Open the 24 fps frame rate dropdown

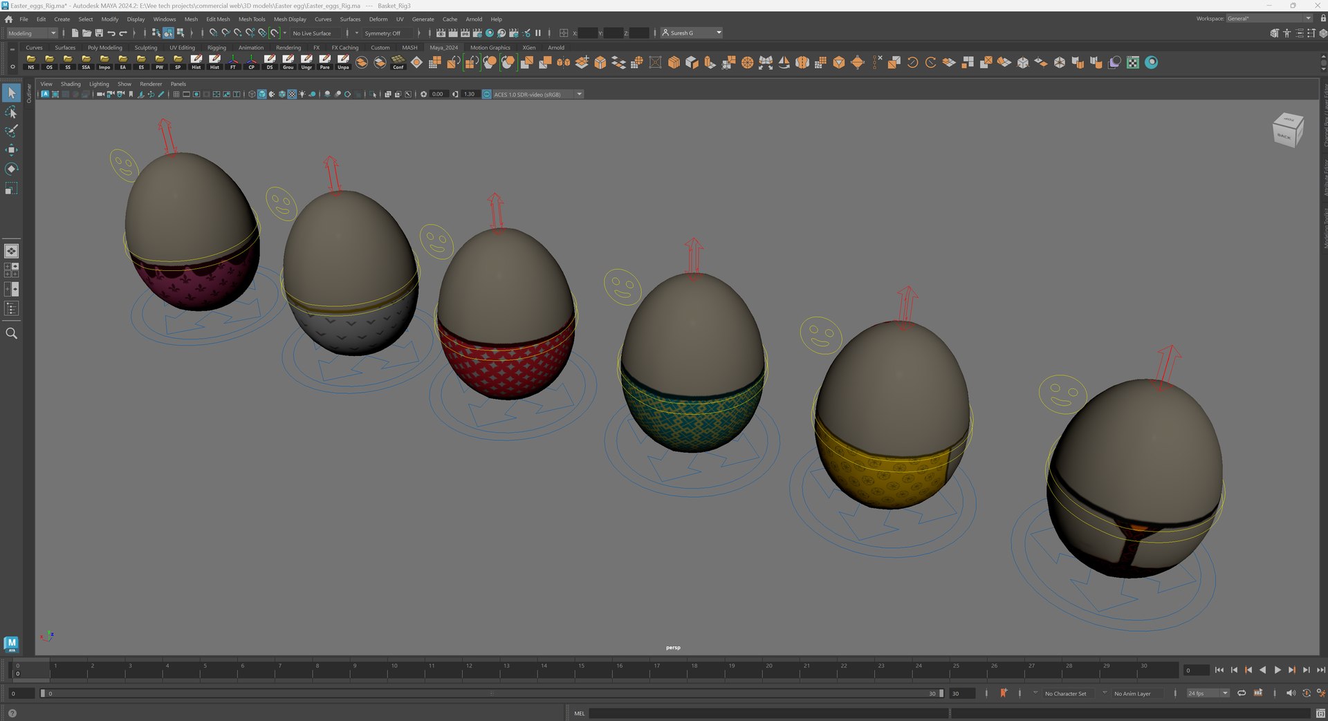pos(1208,693)
